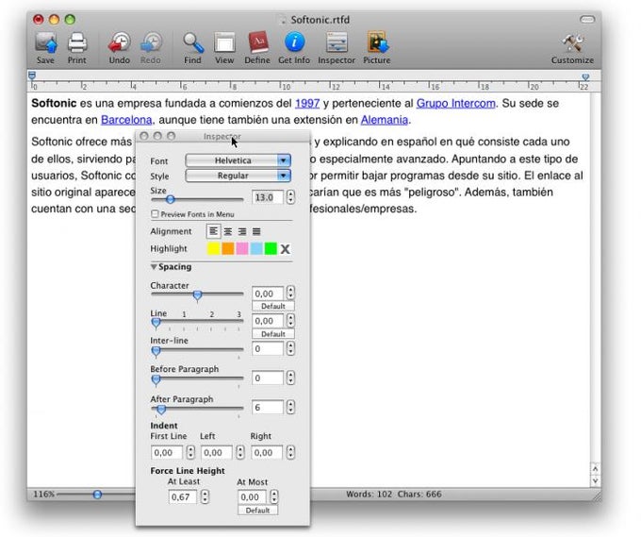
Task: Click the Before Paragraph slider
Action: tap(197, 379)
